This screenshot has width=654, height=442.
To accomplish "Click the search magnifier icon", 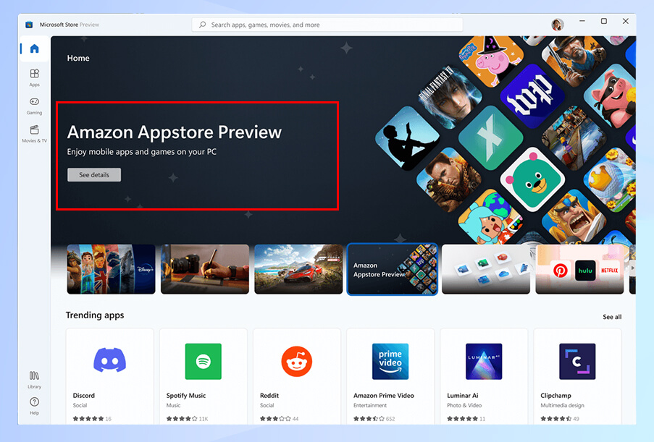I will pyautogui.click(x=202, y=25).
